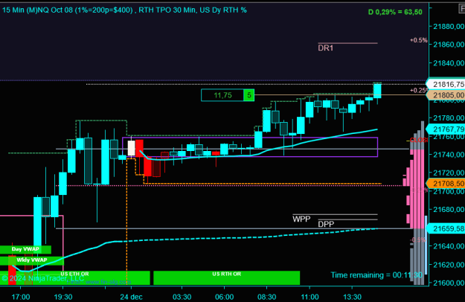Click the 21816,75 current price marker
Screen dimensions: 465x302
tap(446, 84)
